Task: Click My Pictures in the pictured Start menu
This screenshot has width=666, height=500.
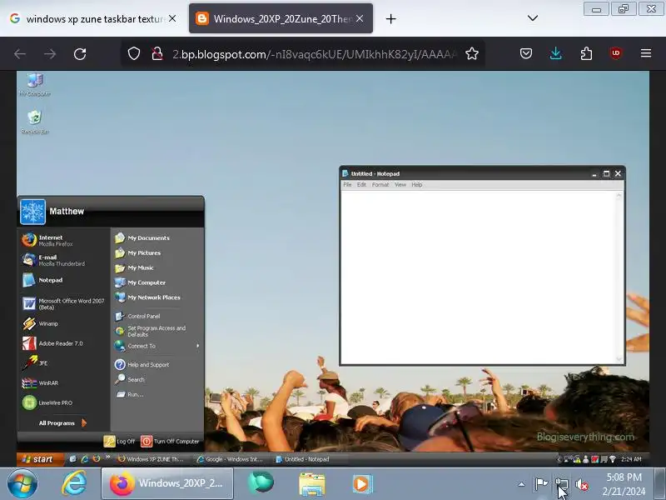Action: (x=144, y=253)
